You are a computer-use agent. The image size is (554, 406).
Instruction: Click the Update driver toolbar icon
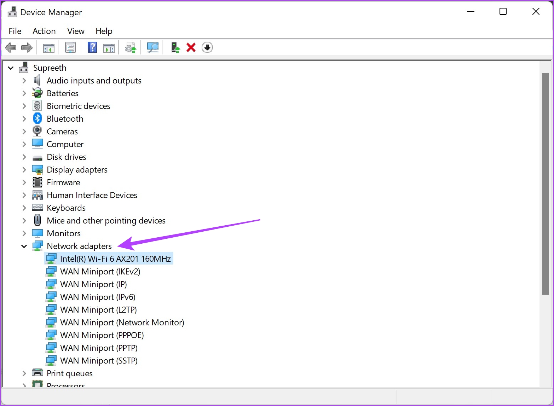[x=175, y=47]
